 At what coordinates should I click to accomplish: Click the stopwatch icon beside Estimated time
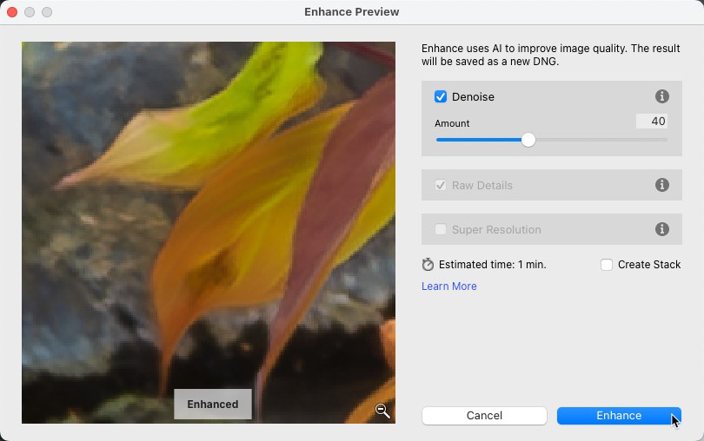point(428,265)
